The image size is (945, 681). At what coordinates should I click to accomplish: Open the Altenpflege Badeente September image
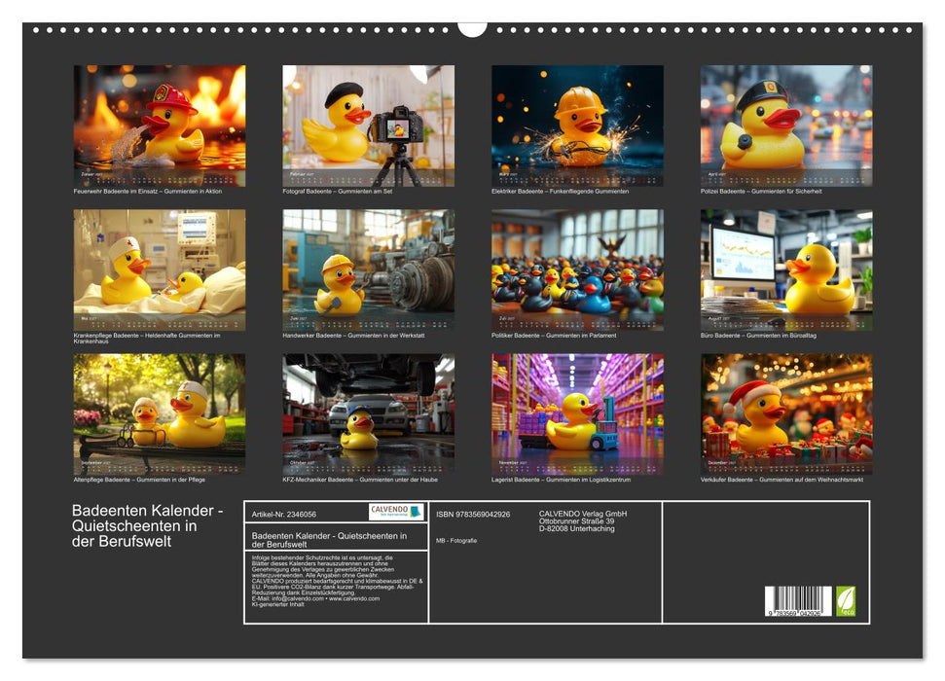pyautogui.click(x=160, y=414)
